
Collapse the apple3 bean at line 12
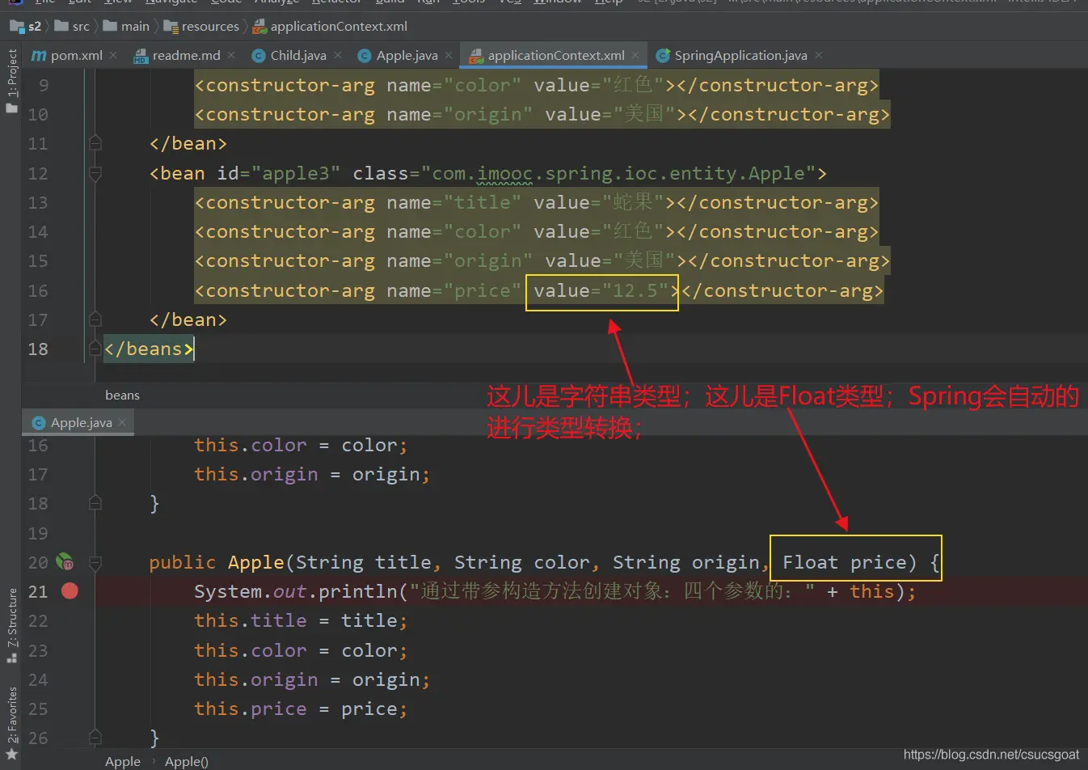95,173
